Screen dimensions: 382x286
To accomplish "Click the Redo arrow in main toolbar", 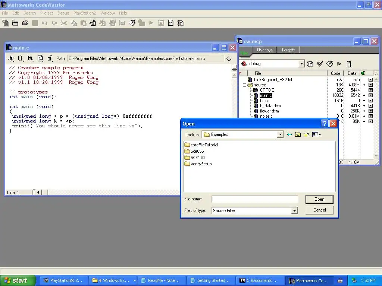I will (54, 23).
